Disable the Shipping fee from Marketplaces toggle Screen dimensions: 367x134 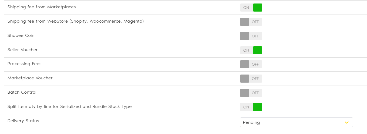click(251, 8)
